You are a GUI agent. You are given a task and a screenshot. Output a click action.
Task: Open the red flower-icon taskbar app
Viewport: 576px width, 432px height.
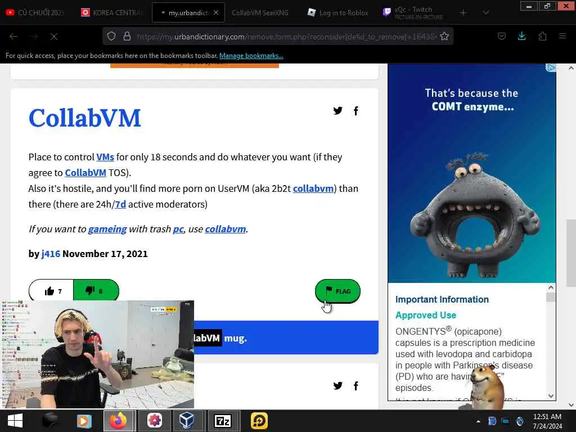(x=155, y=421)
